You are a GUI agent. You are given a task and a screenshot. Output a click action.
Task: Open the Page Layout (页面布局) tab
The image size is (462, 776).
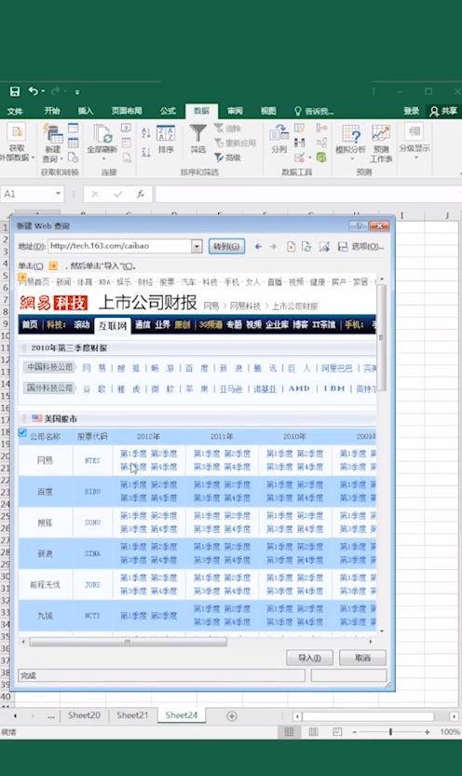(x=127, y=111)
